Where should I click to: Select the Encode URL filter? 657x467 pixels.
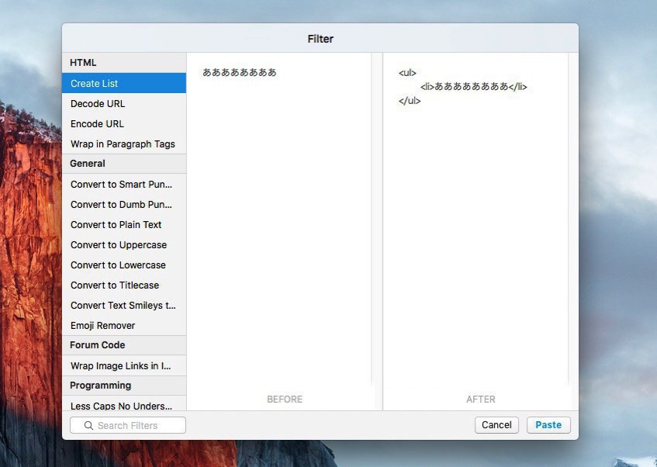(x=124, y=123)
